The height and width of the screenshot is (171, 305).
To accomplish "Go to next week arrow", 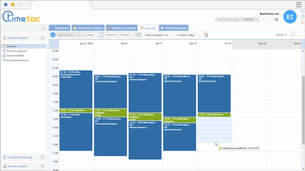I will (134, 35).
